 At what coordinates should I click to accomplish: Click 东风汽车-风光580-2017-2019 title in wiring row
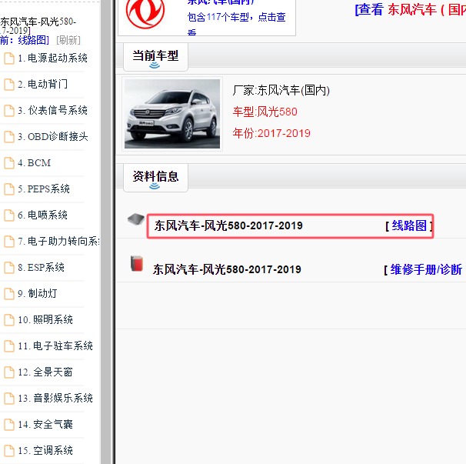click(228, 225)
